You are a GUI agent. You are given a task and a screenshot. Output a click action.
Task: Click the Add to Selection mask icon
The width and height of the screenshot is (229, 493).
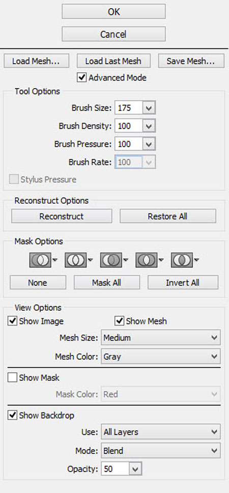[75, 260]
